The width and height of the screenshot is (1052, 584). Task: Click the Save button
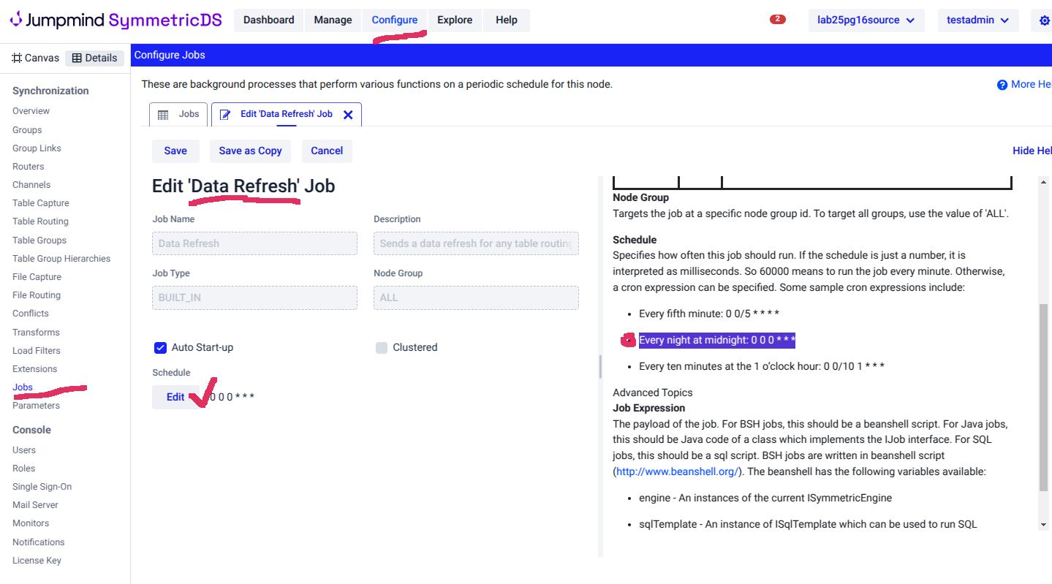[175, 151]
